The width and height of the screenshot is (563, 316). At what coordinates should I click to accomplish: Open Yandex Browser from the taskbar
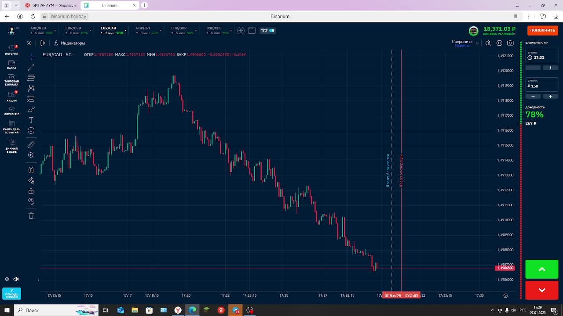tap(178, 310)
